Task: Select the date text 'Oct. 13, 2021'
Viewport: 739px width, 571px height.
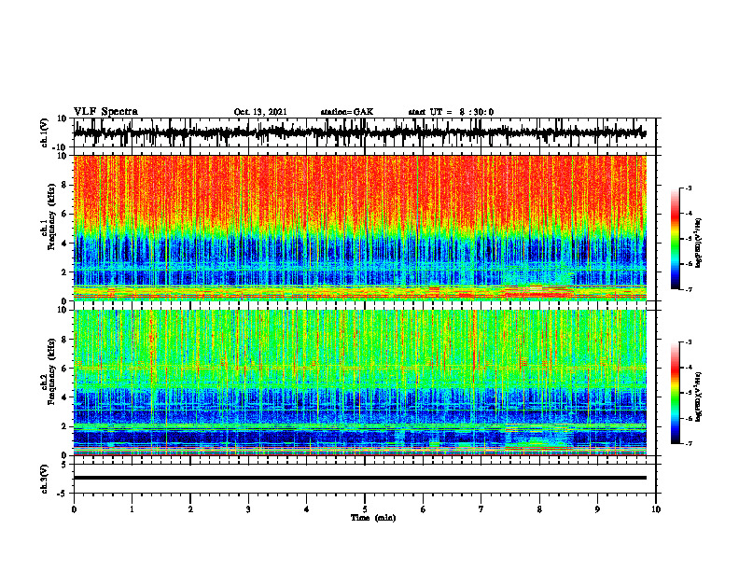Action: pyautogui.click(x=260, y=112)
